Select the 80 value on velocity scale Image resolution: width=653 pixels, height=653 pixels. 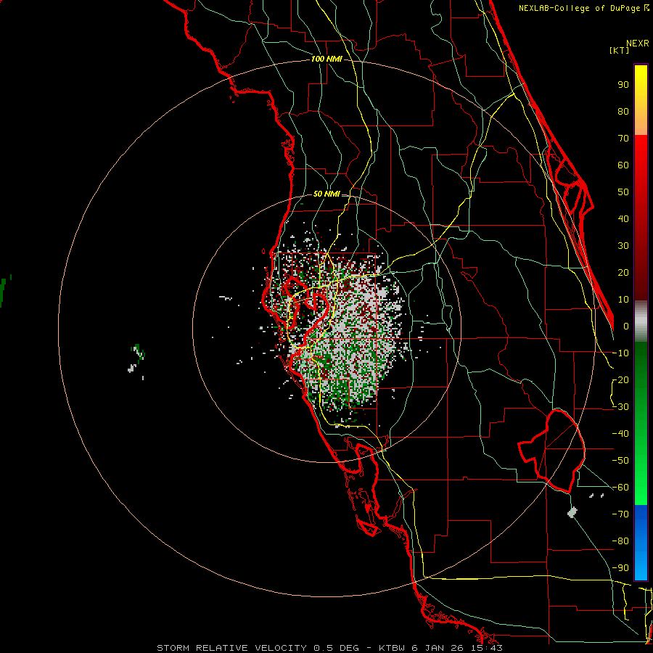coord(623,112)
